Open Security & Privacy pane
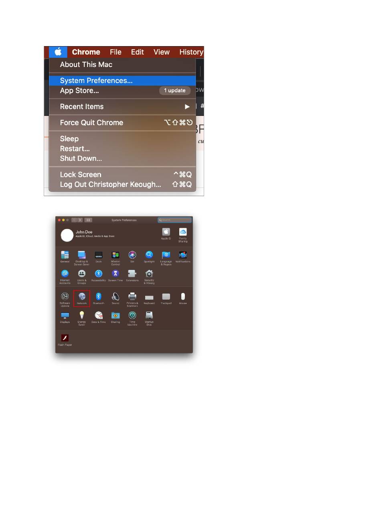Image resolution: width=381 pixels, height=515 pixels. (149, 277)
